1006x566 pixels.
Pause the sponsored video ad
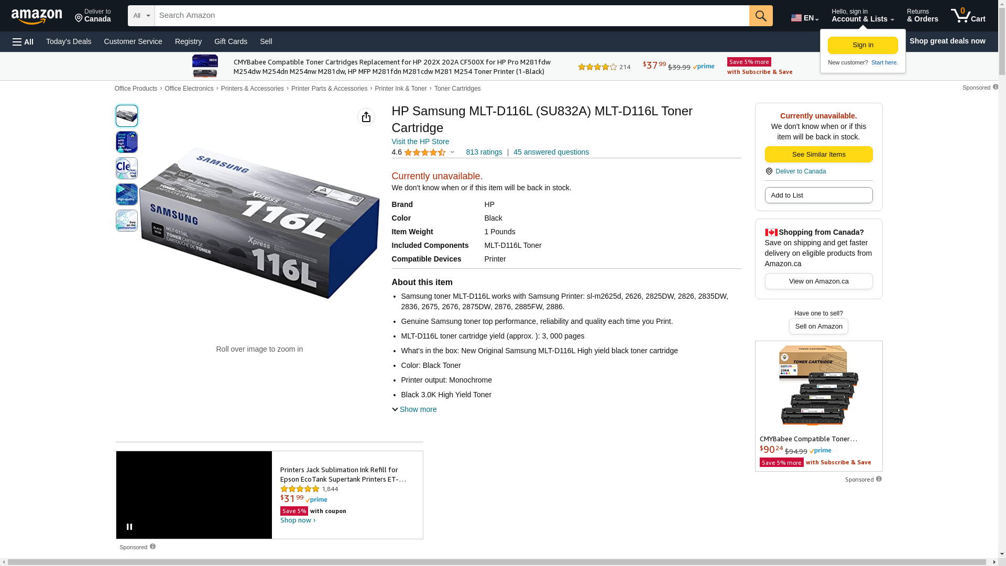coord(129,527)
